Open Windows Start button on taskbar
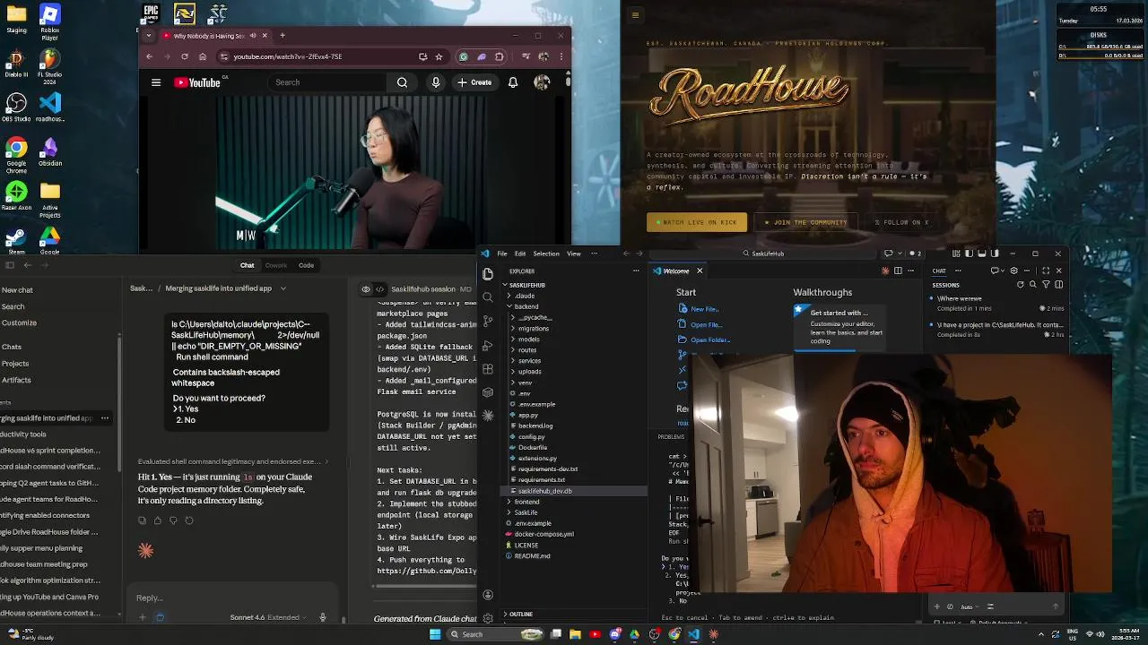 [435, 634]
